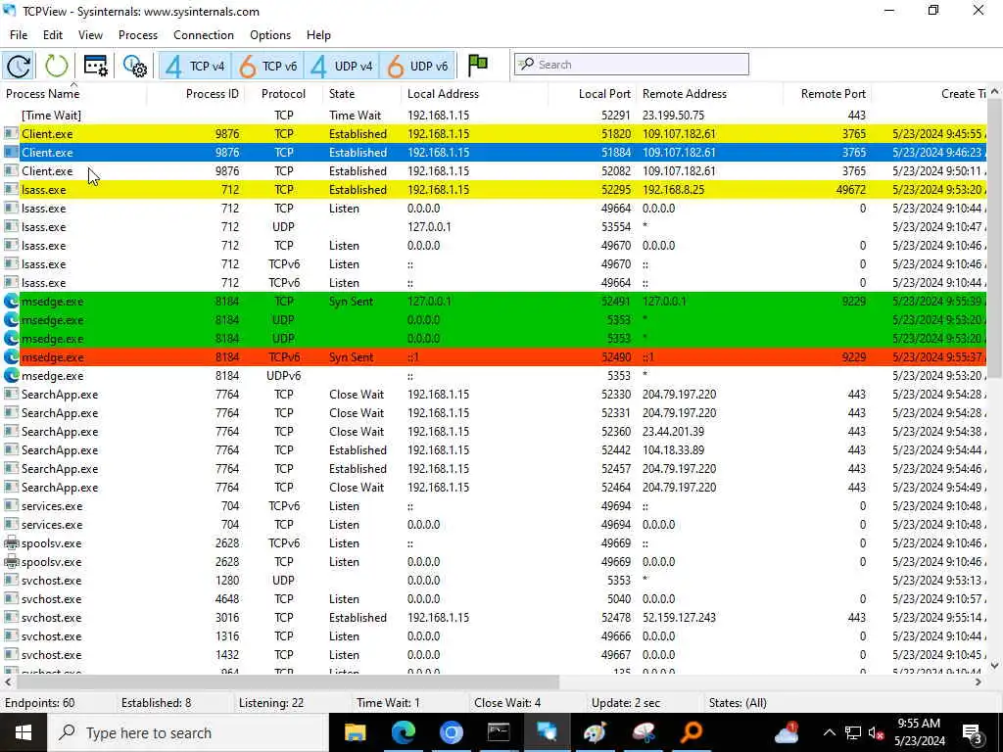Click the horizontal scrollbar left arrow
Image resolution: width=1003 pixels, height=752 pixels.
8,682
